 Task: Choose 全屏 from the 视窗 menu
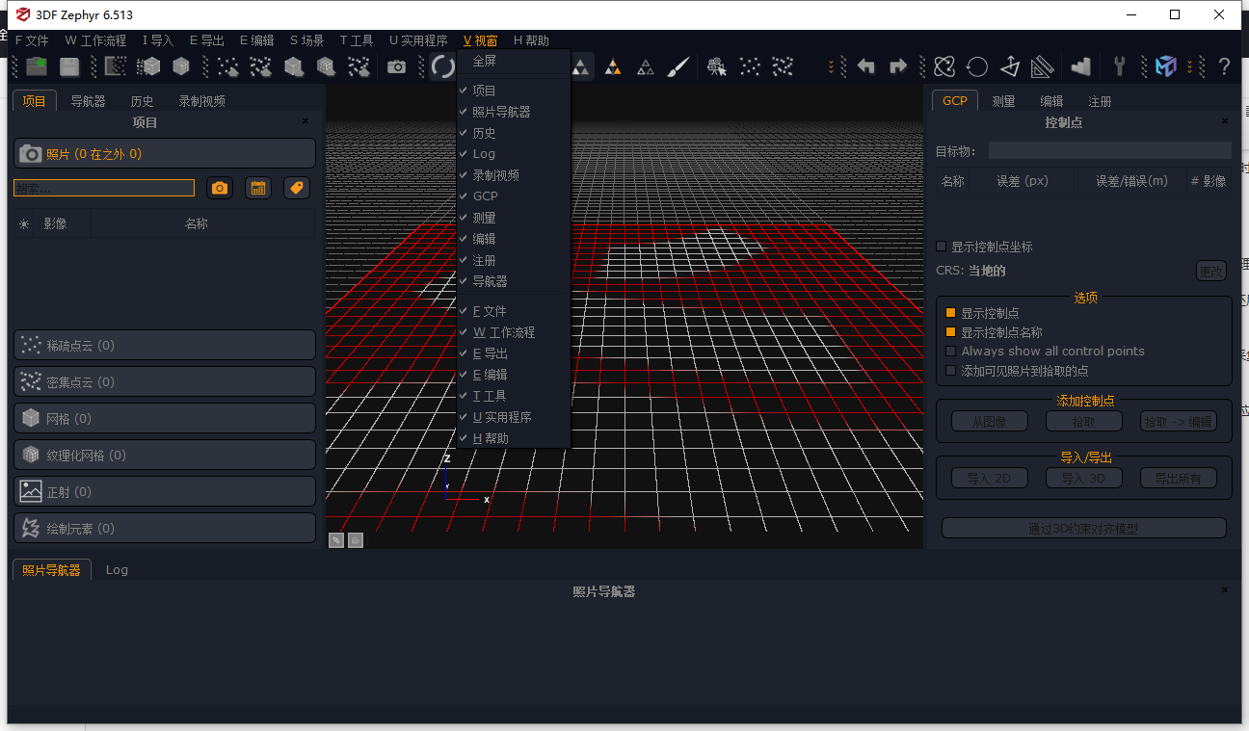[514, 62]
